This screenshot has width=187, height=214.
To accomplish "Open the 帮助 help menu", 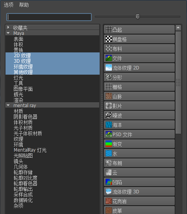I will click(x=24, y=5).
